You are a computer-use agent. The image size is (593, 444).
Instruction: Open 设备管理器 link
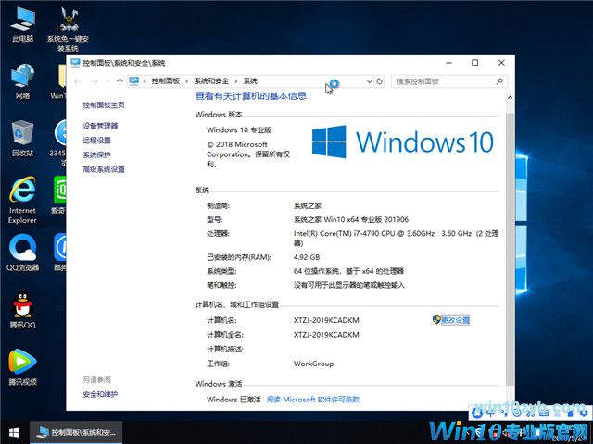pos(100,126)
